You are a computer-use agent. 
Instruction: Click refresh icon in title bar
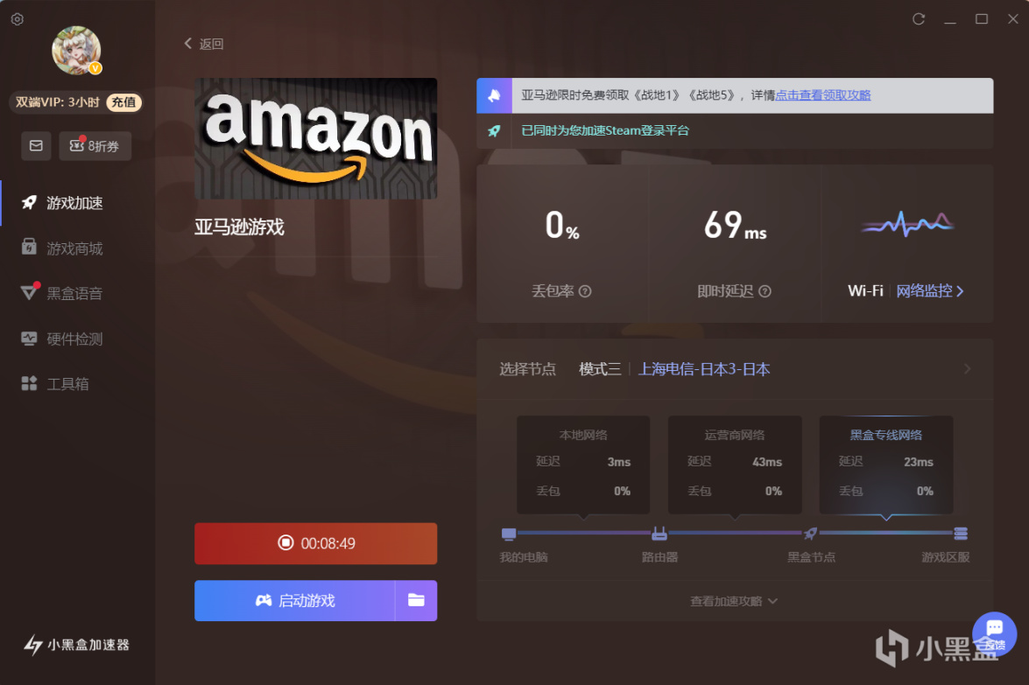tap(919, 19)
